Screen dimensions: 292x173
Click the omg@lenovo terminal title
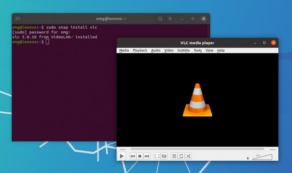tap(111, 19)
